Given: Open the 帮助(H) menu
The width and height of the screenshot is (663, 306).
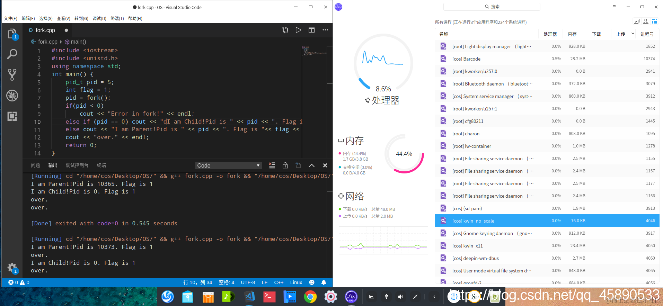Looking at the screenshot, I should pos(135,18).
